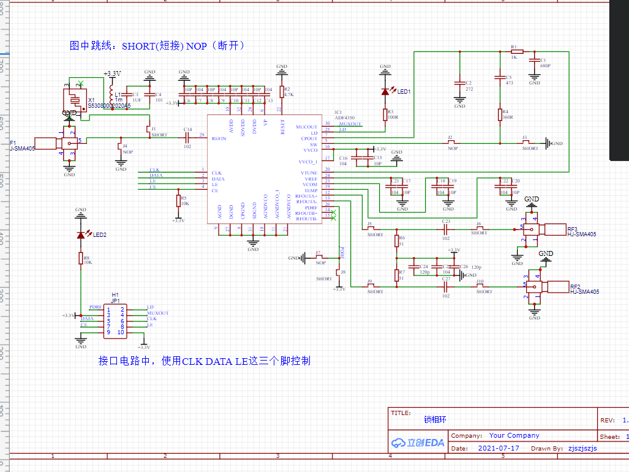Click the 立创EDA logo in title block
629x472 pixels.
tap(418, 443)
